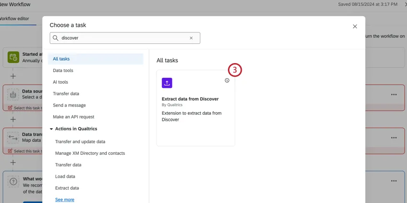
Task: Open the three-dot menu for Data transformation task
Action: [x=394, y=138]
